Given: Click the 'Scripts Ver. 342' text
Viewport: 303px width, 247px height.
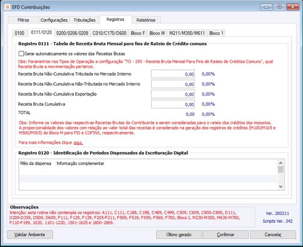Looking at the screenshot, I should 277,221.
